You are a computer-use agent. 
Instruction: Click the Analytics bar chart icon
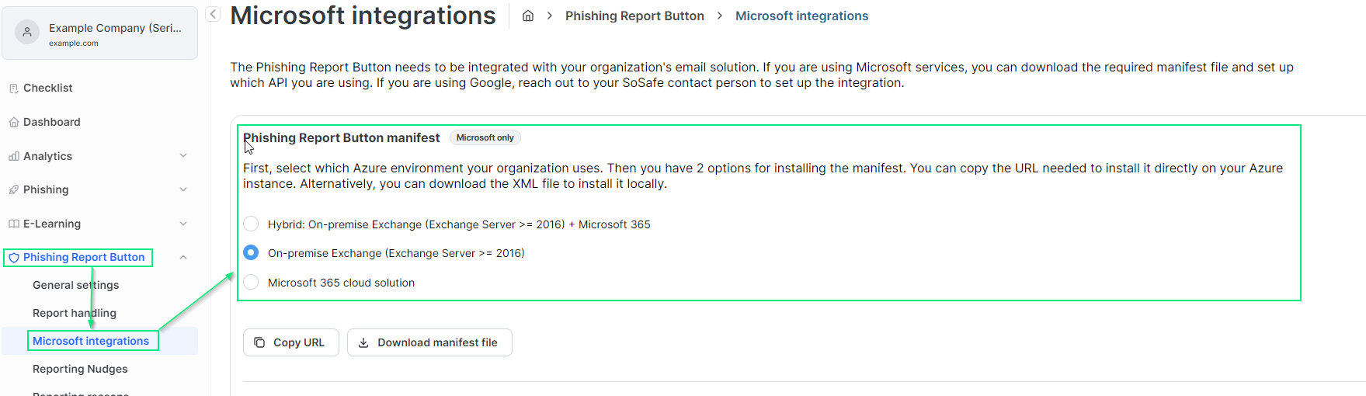(13, 156)
